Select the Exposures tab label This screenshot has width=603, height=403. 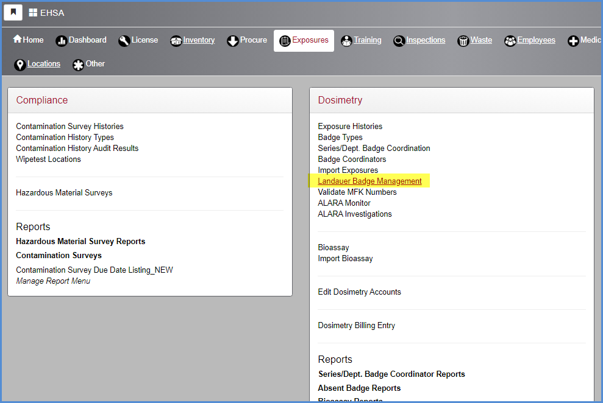point(310,40)
